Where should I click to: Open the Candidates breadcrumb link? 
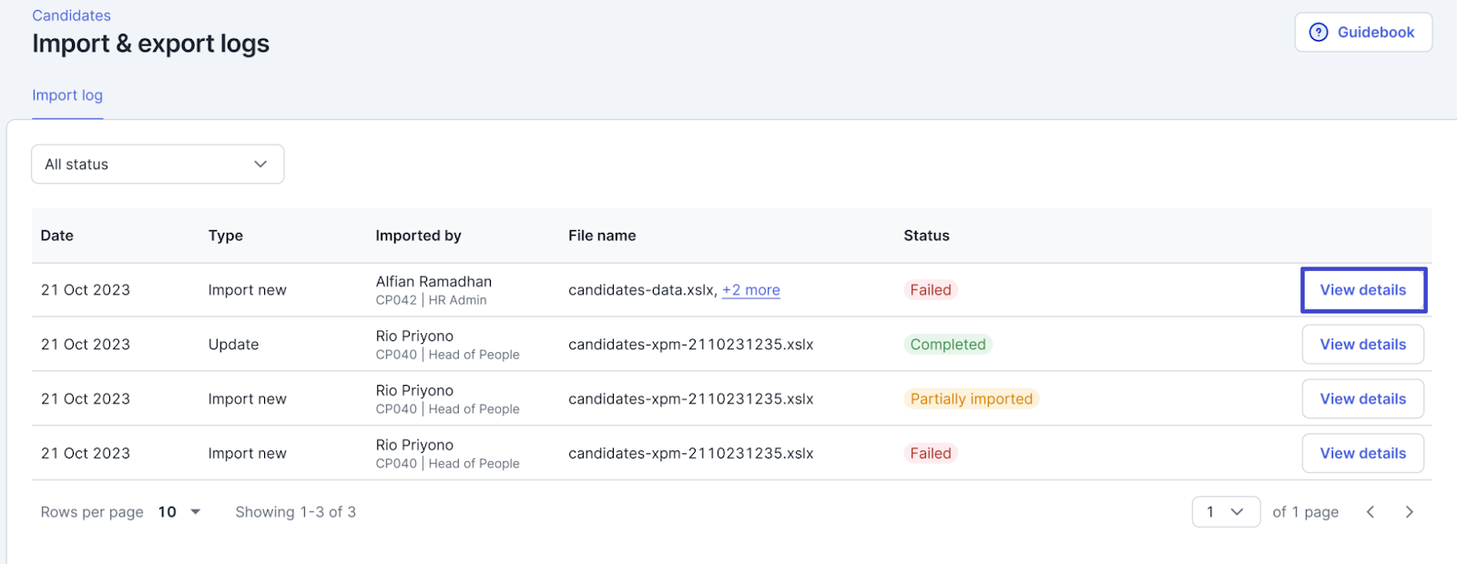[71, 15]
